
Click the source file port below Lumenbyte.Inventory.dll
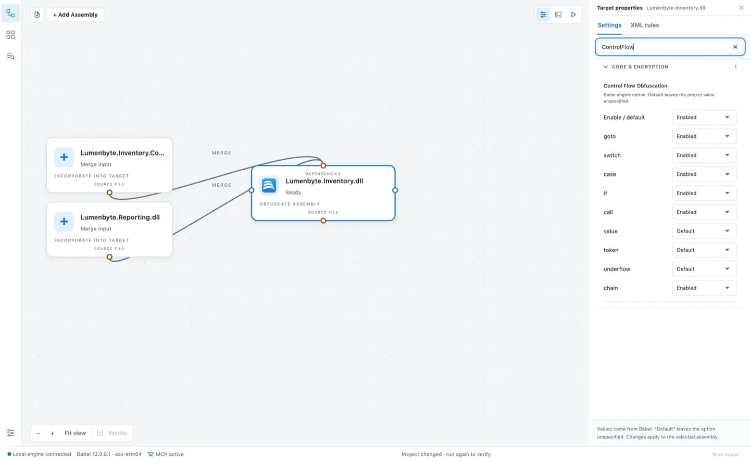323,221
